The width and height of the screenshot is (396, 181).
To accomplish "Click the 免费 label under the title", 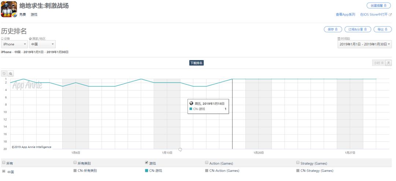I will tap(22, 15).
